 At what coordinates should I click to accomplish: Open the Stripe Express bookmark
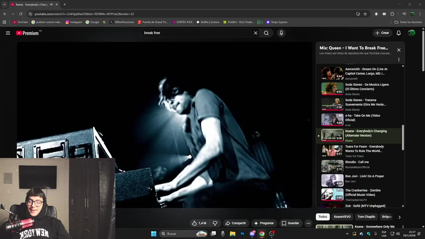pyautogui.click(x=277, y=22)
